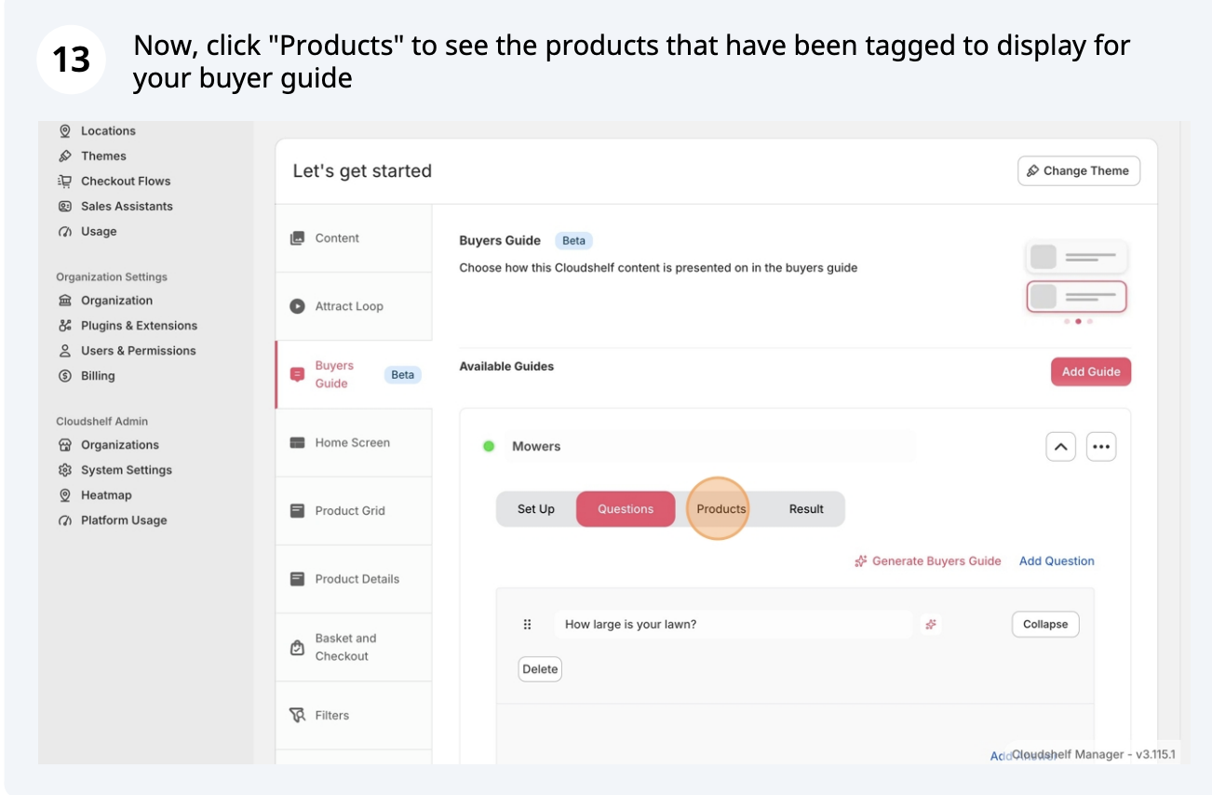The height and width of the screenshot is (795, 1212).
Task: Click Generate Buyers Guide link
Action: (x=927, y=561)
